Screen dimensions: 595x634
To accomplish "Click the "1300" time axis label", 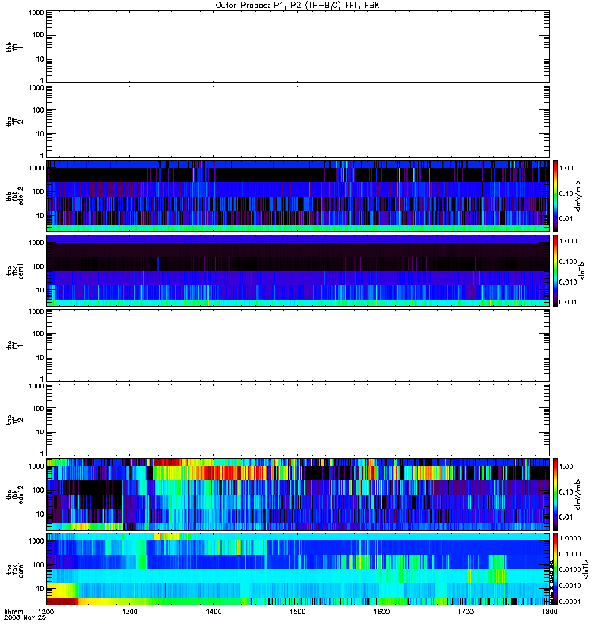I will coord(129,612).
